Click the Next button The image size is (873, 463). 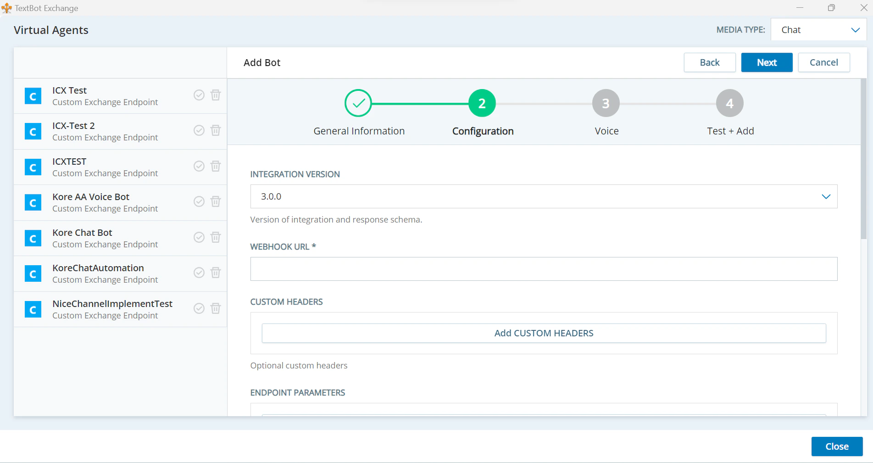[766, 62]
